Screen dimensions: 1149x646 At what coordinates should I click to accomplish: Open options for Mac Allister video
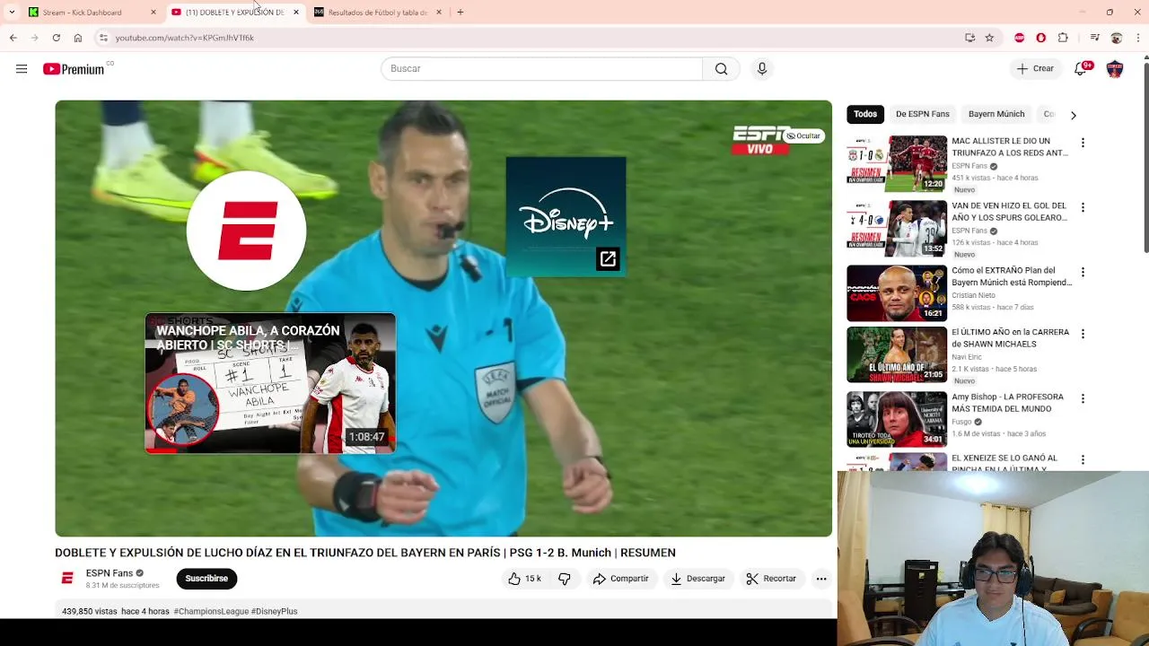[x=1083, y=143]
